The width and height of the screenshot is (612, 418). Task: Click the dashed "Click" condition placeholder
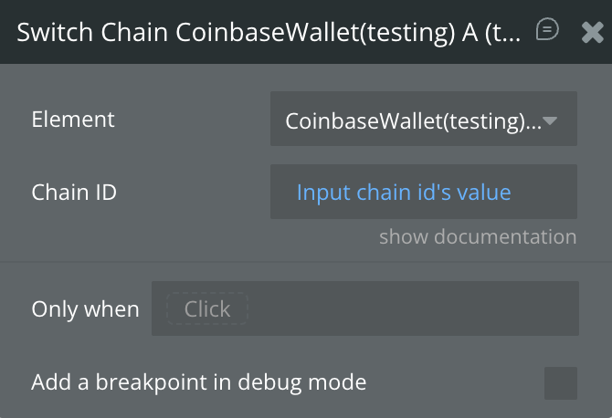(207, 309)
